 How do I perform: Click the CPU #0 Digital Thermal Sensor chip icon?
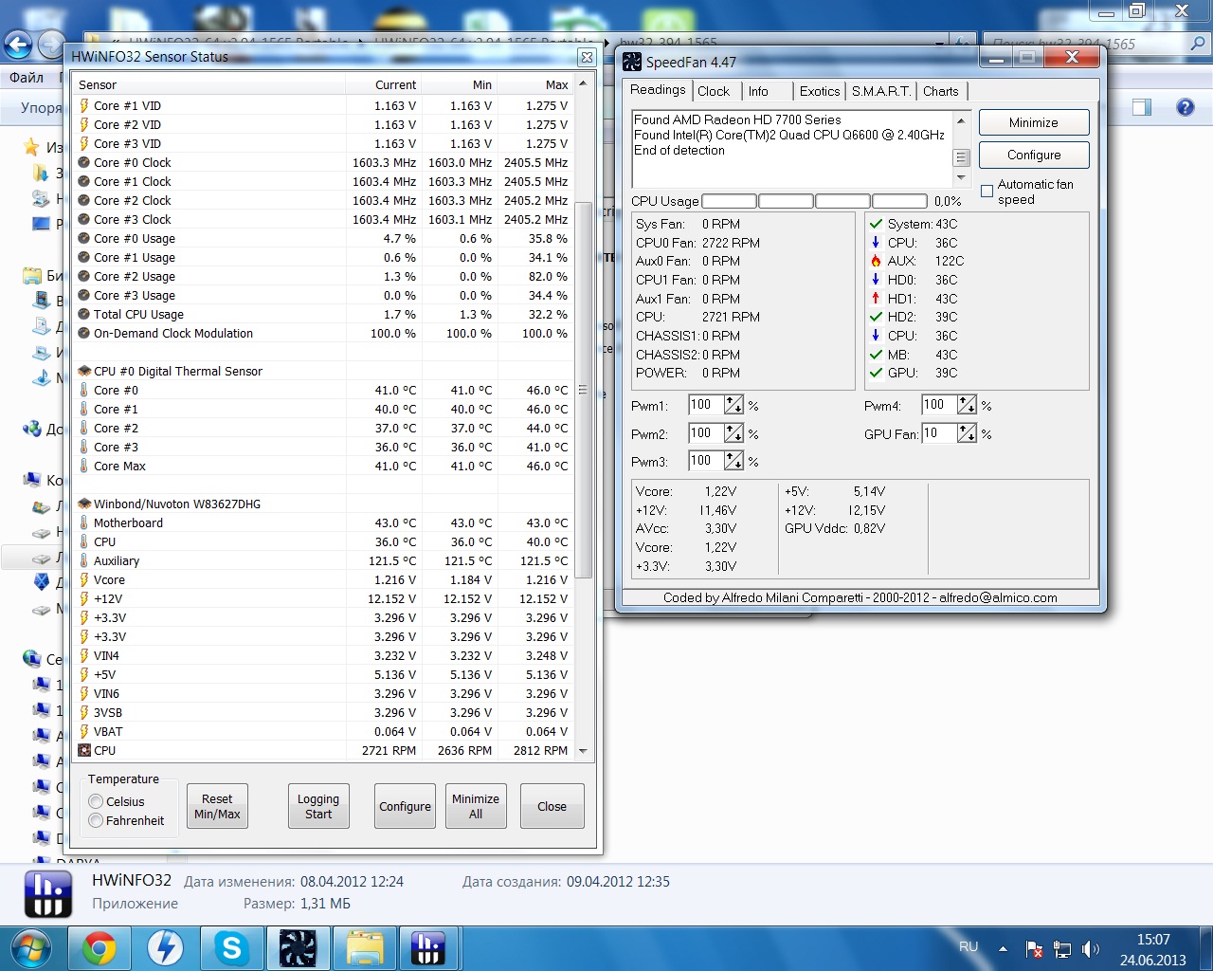[84, 371]
